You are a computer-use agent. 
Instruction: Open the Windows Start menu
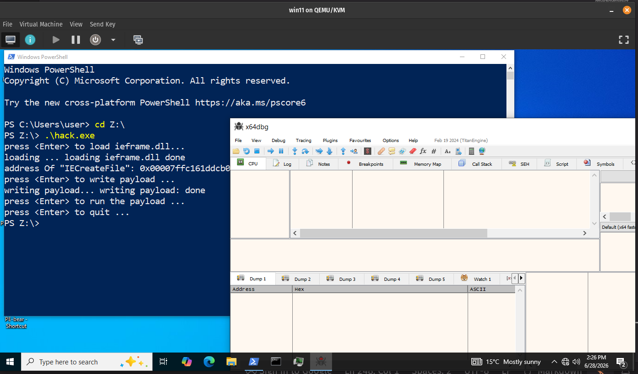click(x=10, y=362)
